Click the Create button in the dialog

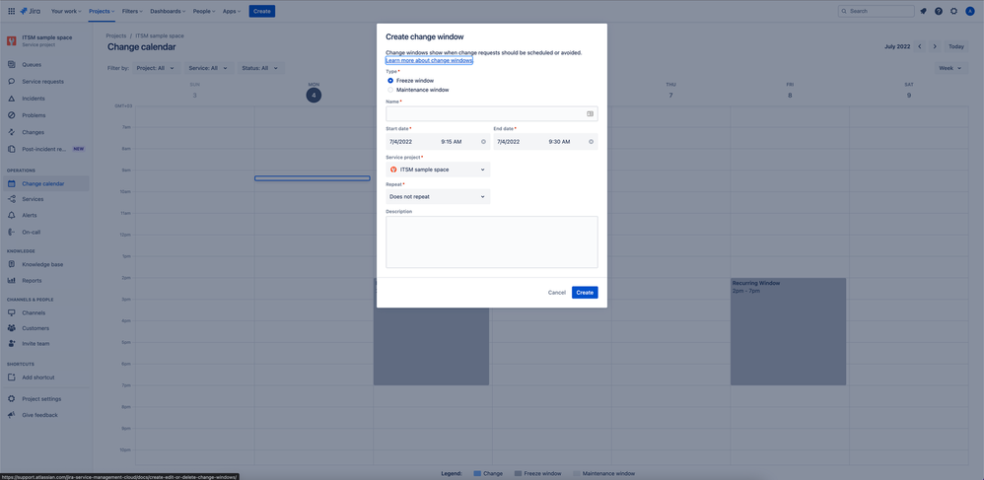pos(585,293)
